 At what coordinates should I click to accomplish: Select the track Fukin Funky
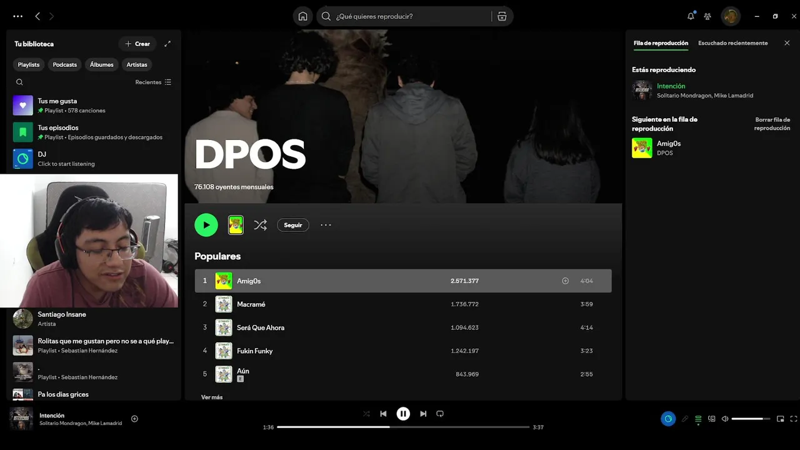[x=403, y=351]
